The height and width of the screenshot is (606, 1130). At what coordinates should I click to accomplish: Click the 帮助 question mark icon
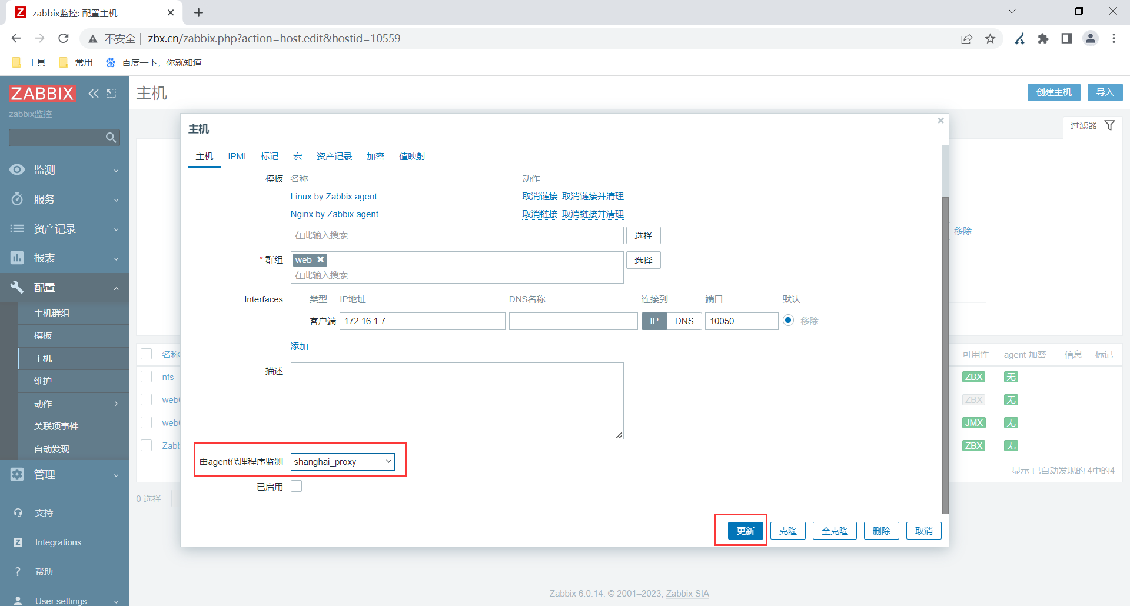[18, 571]
